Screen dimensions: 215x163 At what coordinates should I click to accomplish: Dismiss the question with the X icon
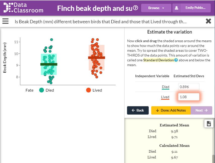208,21
